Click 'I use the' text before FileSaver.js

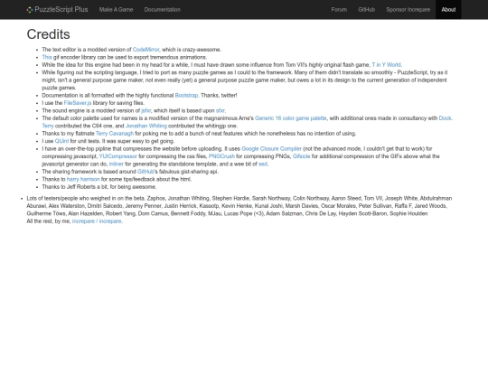pos(52,103)
